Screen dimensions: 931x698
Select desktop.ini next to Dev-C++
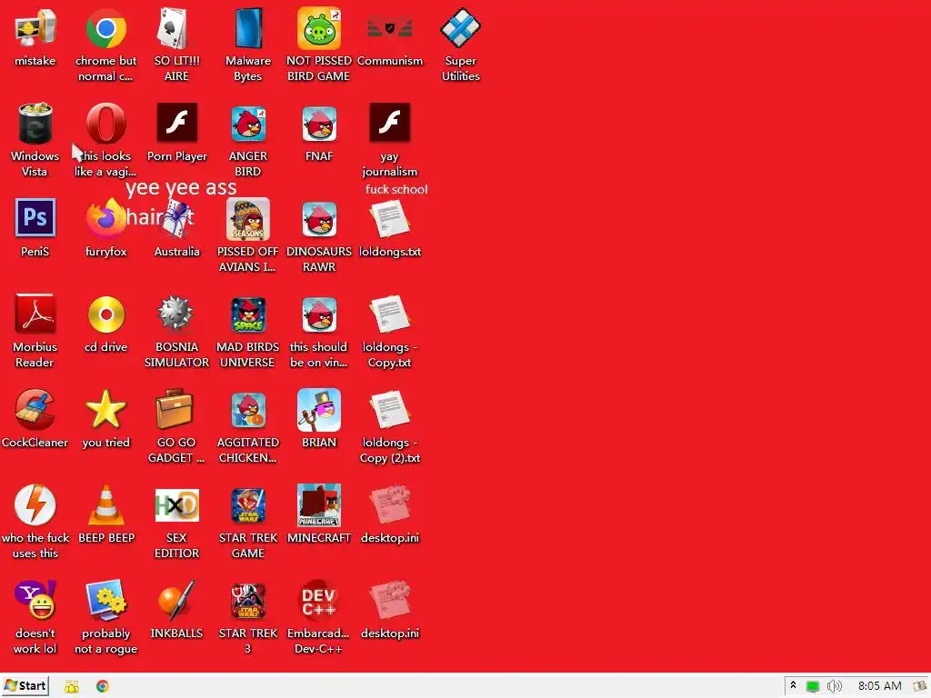pos(389,601)
